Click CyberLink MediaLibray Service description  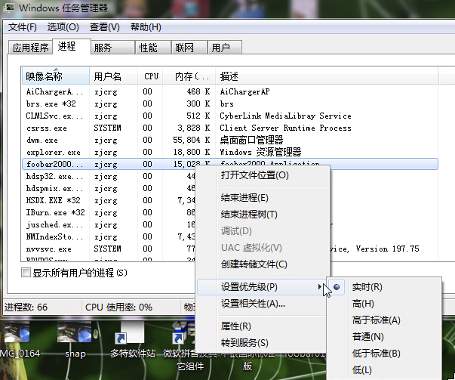(x=285, y=116)
